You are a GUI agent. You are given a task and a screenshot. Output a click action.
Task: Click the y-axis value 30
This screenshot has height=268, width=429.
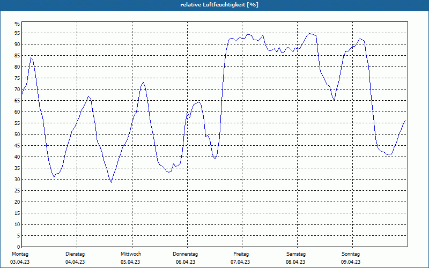point(17,180)
